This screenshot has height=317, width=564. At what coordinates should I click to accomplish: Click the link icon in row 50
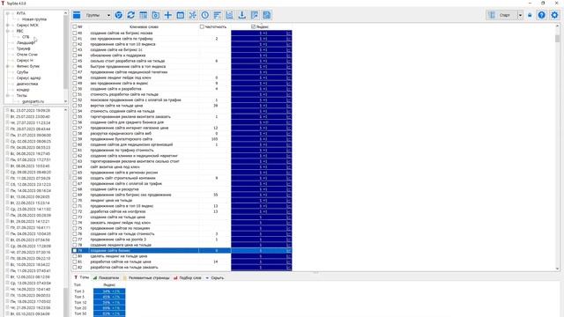click(x=288, y=89)
